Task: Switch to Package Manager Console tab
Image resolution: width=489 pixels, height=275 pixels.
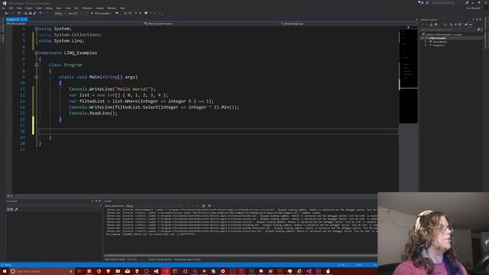Action: 187,260
